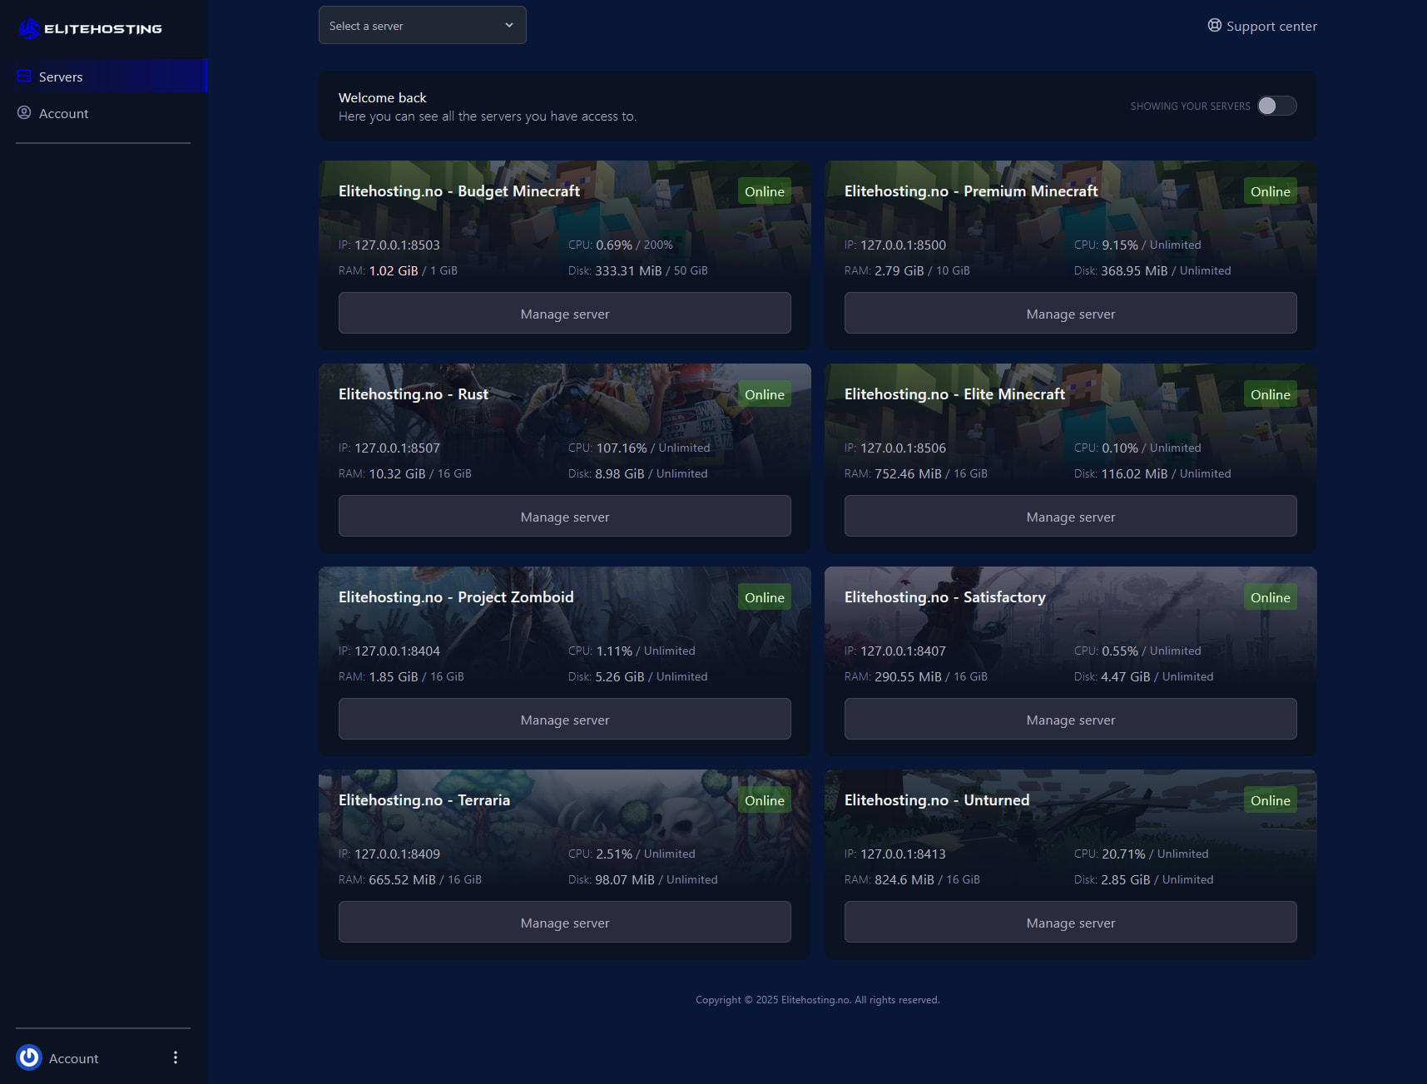Click the Online badge on the Terraria card

pos(764,799)
